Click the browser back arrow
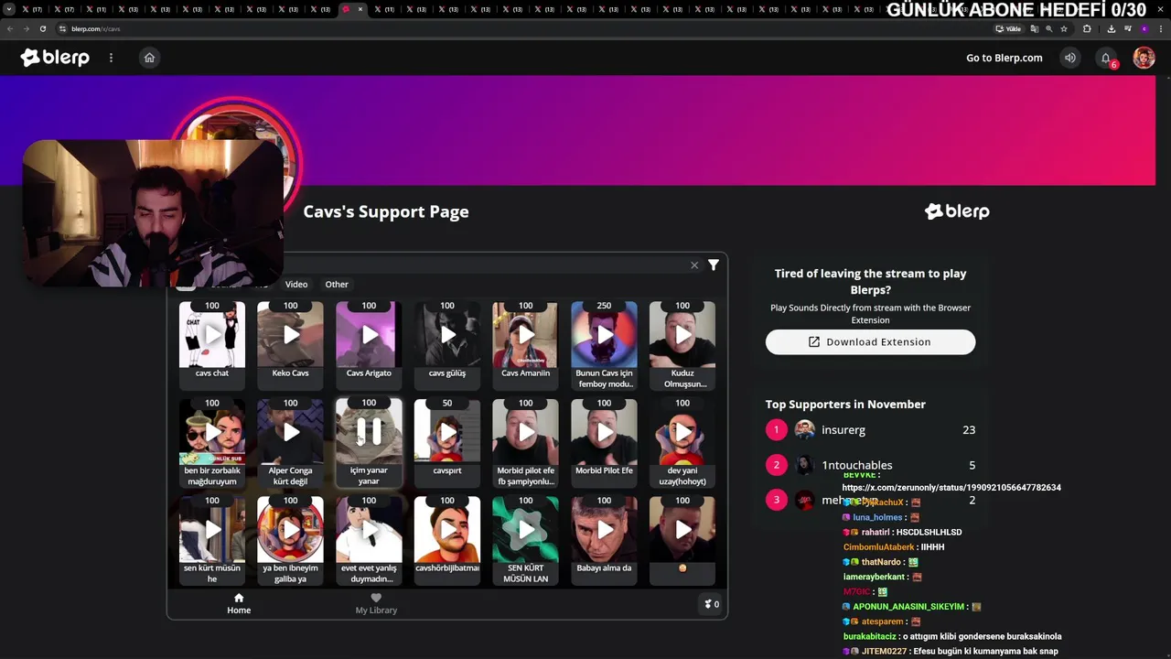The width and height of the screenshot is (1171, 659). point(9,28)
